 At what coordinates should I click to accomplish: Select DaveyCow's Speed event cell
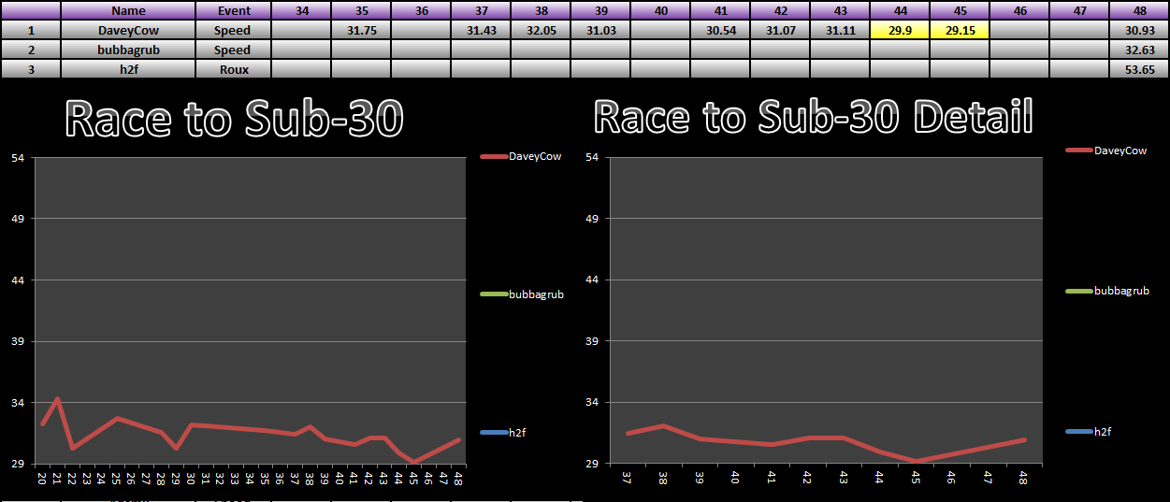click(234, 30)
